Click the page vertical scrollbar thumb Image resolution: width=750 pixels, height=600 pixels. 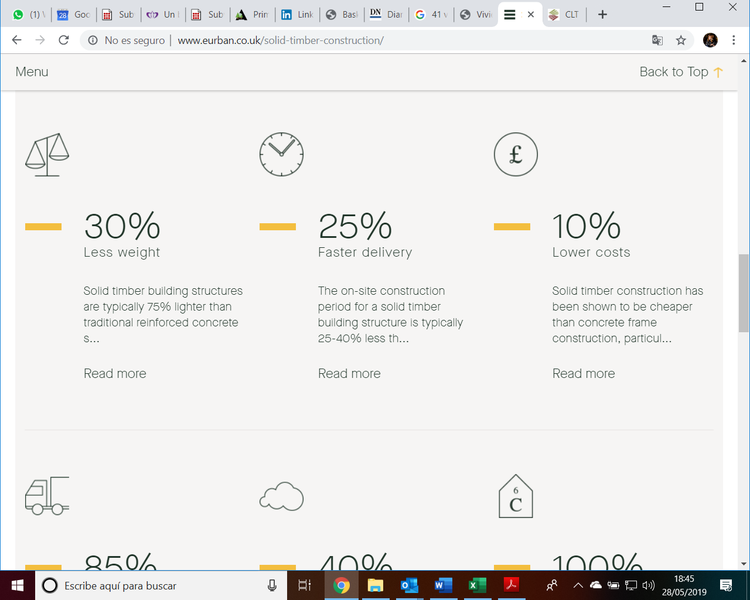coord(744,293)
